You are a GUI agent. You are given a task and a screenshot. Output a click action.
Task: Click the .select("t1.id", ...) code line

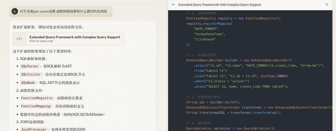(258, 65)
